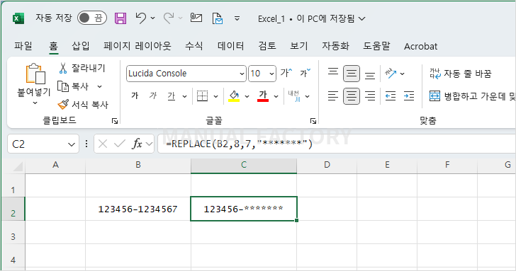Viewport: 516px width, 271px height.
Task: Toggle Italic formatting (slanted 가)
Action: pos(153,96)
